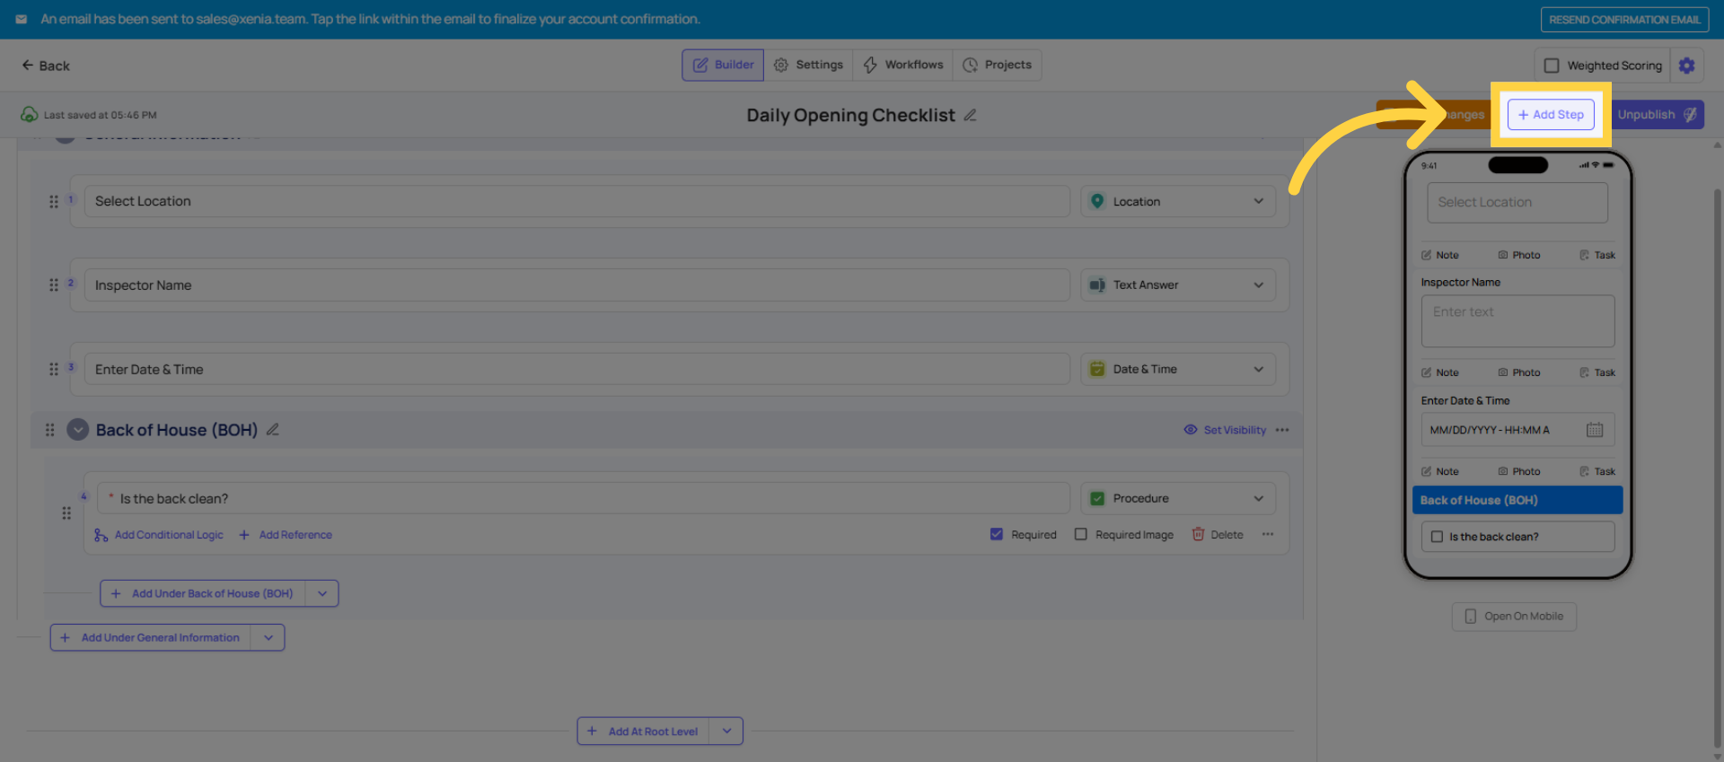1724x762 pixels.
Task: Open Back of House section more options
Action: [x=1282, y=430]
